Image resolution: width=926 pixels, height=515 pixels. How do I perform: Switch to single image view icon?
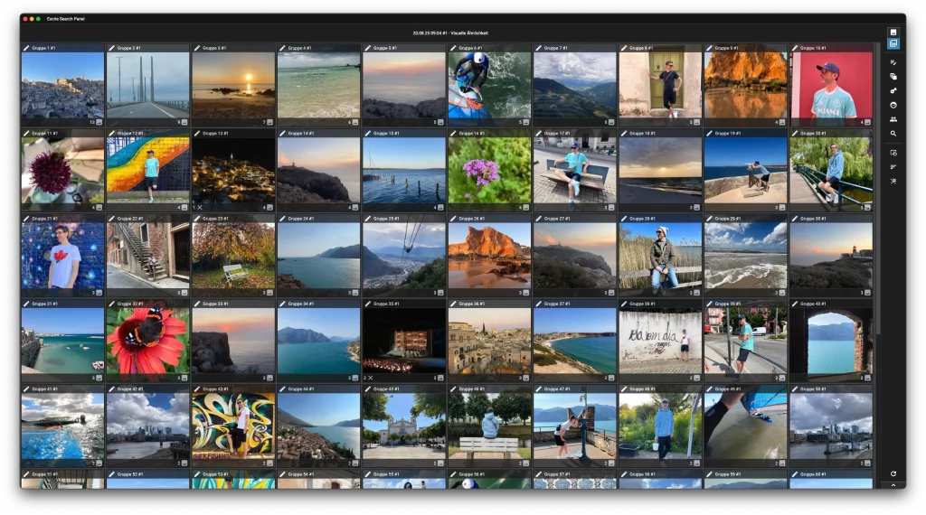click(x=893, y=32)
